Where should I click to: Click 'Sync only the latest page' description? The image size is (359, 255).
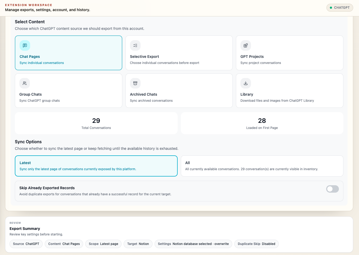pos(78,169)
